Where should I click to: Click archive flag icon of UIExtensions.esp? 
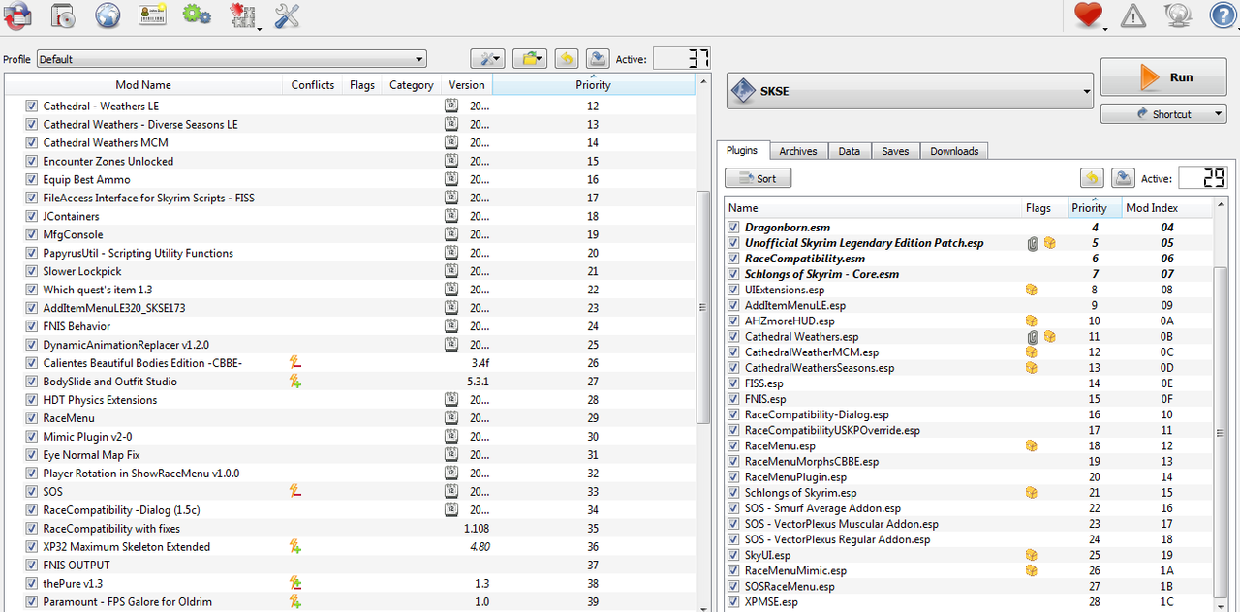1032,290
